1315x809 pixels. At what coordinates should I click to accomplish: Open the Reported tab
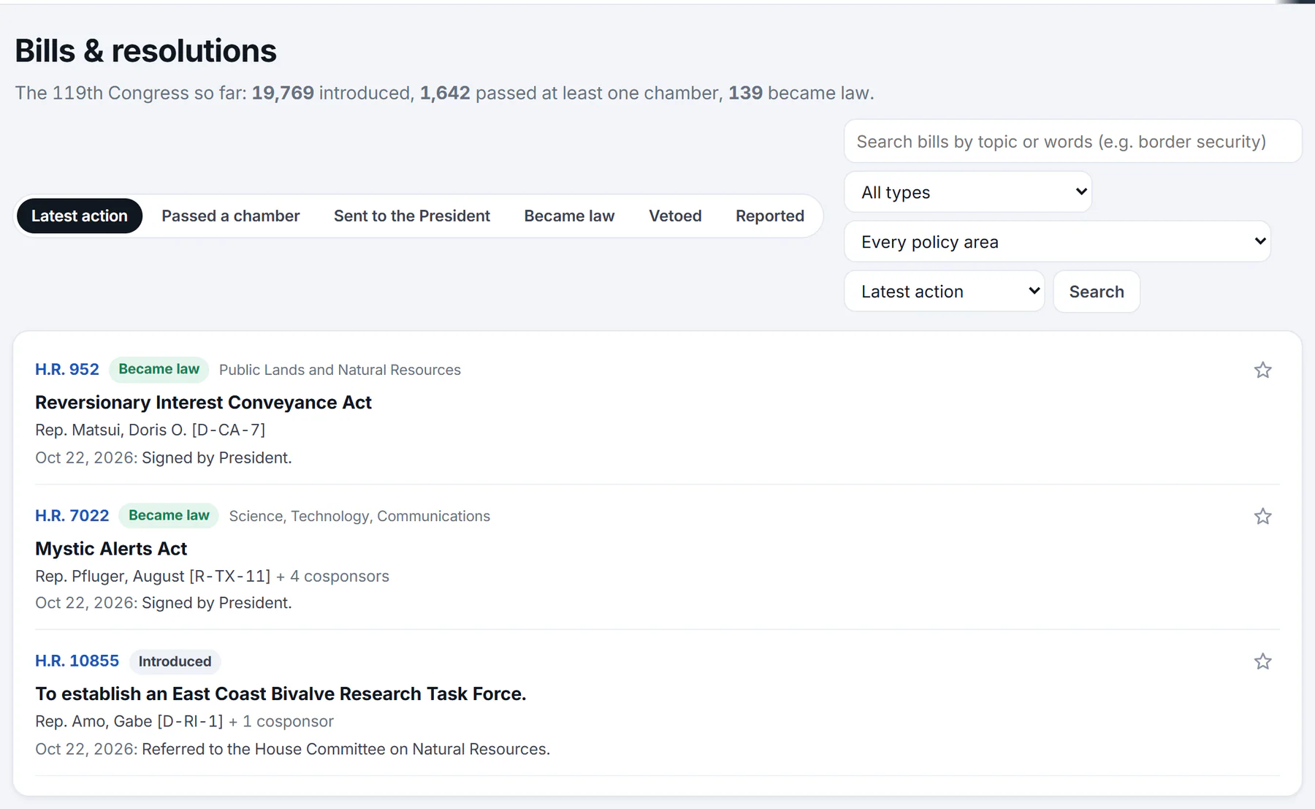pos(770,216)
